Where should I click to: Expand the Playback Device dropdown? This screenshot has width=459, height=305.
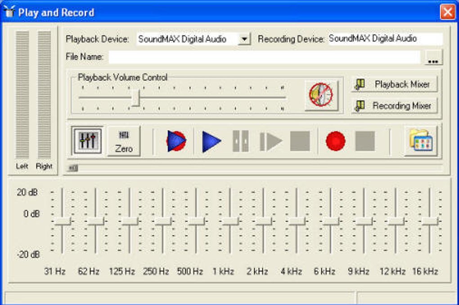(243, 39)
